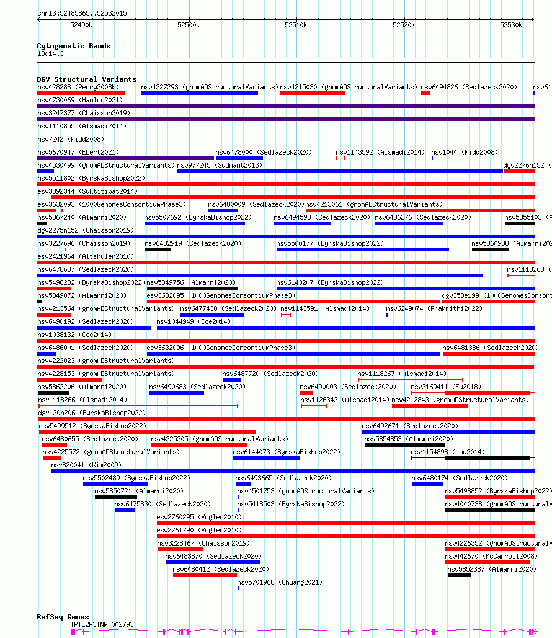Open nsv6481386 (Sedlazeck2020) variant
The image size is (552, 638).
(488, 354)
